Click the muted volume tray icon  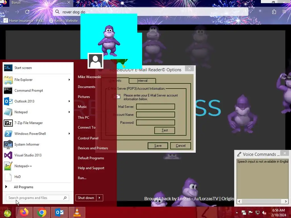coord(264,213)
